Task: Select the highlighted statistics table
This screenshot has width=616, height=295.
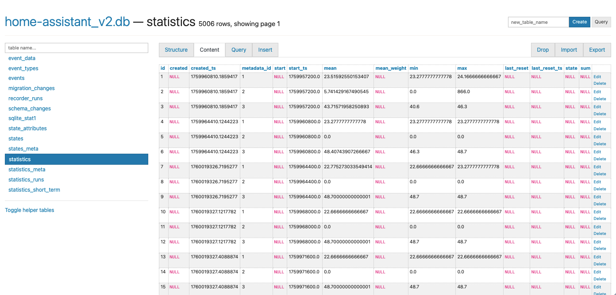Action: pyautogui.click(x=77, y=159)
